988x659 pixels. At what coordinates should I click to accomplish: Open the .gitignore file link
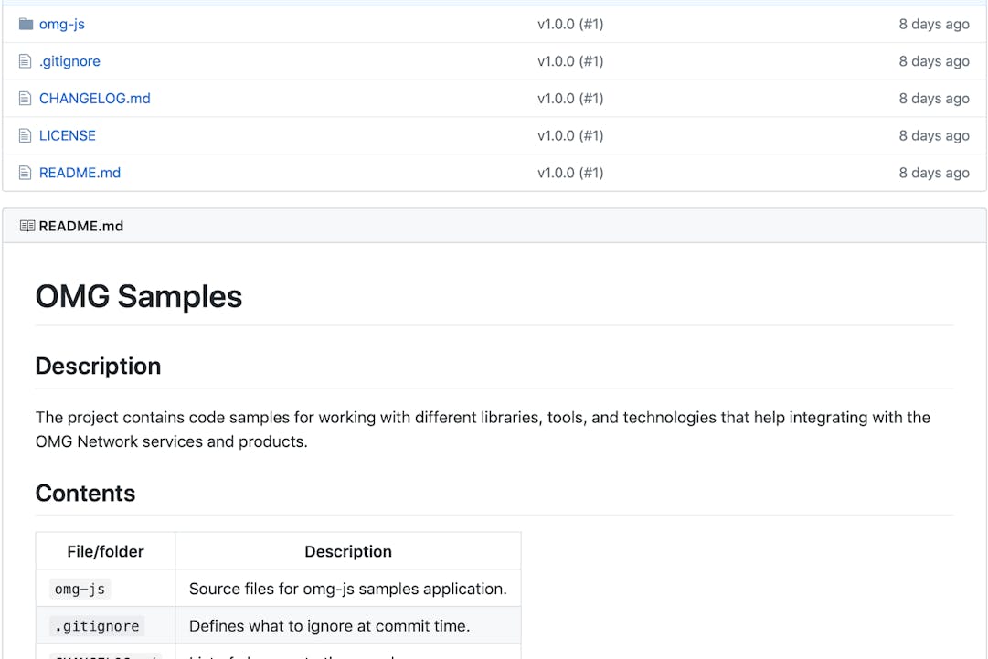[x=69, y=61]
